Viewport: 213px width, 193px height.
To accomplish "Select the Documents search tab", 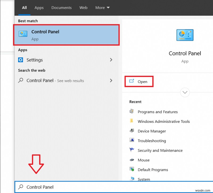I will click(x=62, y=8).
